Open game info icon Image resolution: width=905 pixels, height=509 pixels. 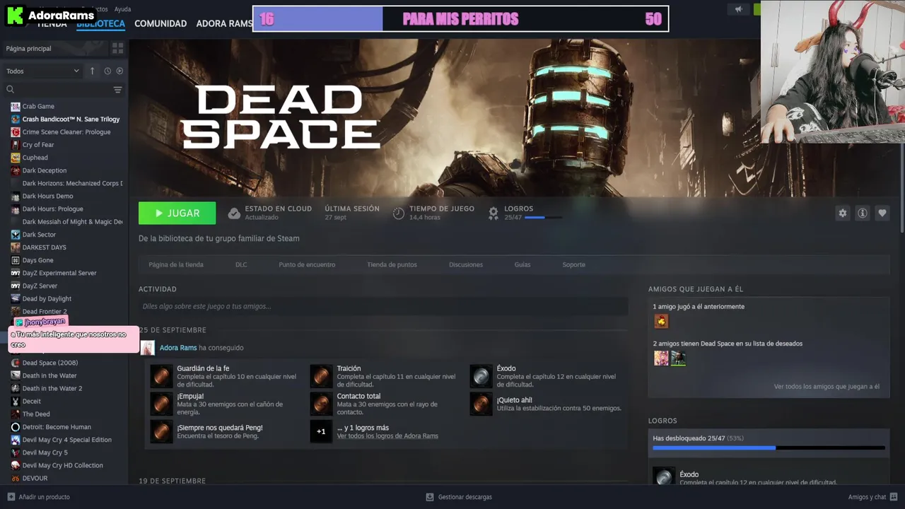tap(862, 213)
